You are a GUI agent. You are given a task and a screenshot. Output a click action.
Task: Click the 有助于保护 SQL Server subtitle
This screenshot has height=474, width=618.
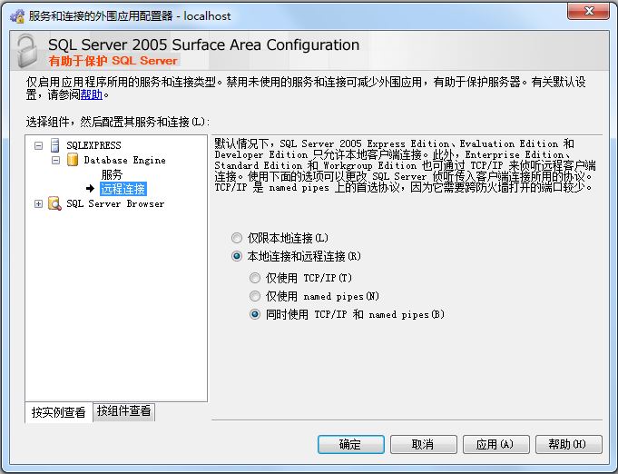coord(113,61)
